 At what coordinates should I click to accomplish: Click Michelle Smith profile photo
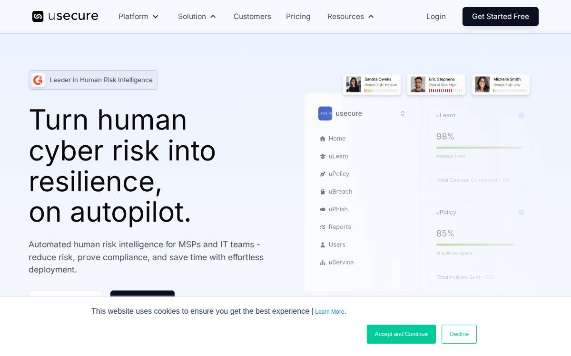(482, 84)
